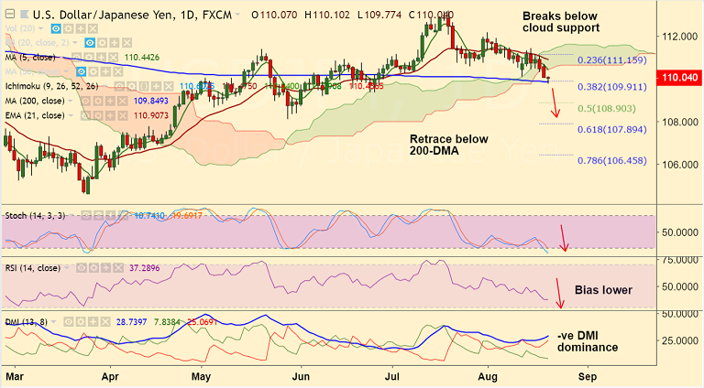Remove the RSI (14, close) indicator
The width and height of the screenshot is (704, 388).
click(118, 268)
